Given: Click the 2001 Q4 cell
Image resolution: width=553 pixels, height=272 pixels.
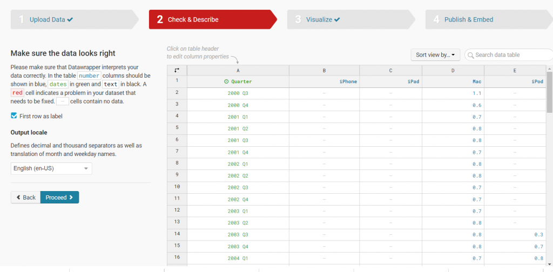Looking at the screenshot, I should tap(238, 152).
